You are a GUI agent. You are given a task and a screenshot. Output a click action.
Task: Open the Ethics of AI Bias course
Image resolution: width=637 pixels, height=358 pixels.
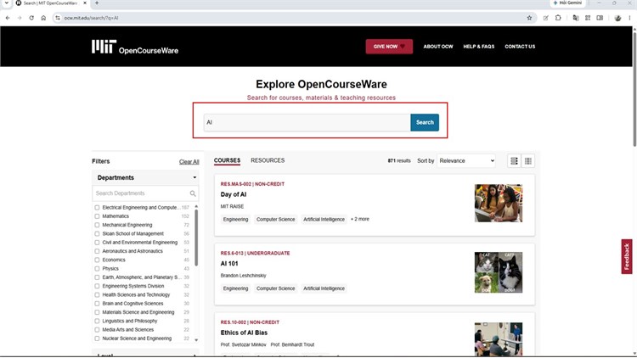tap(244, 333)
